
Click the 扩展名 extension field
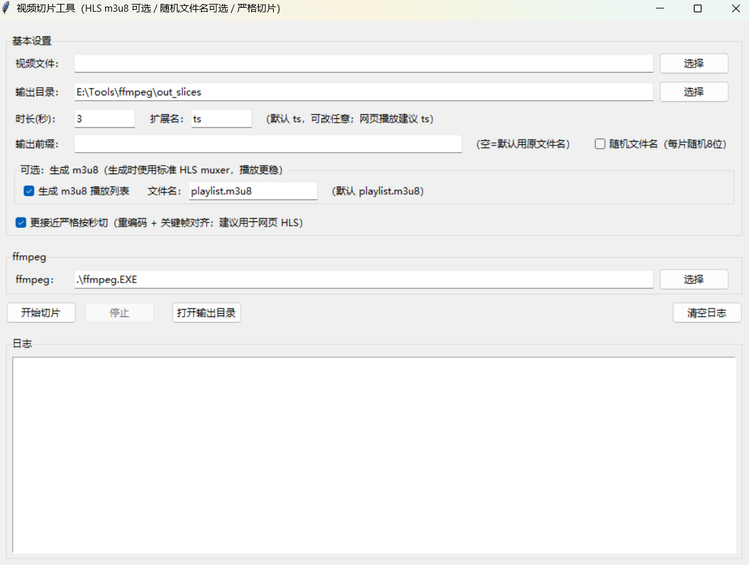221,119
